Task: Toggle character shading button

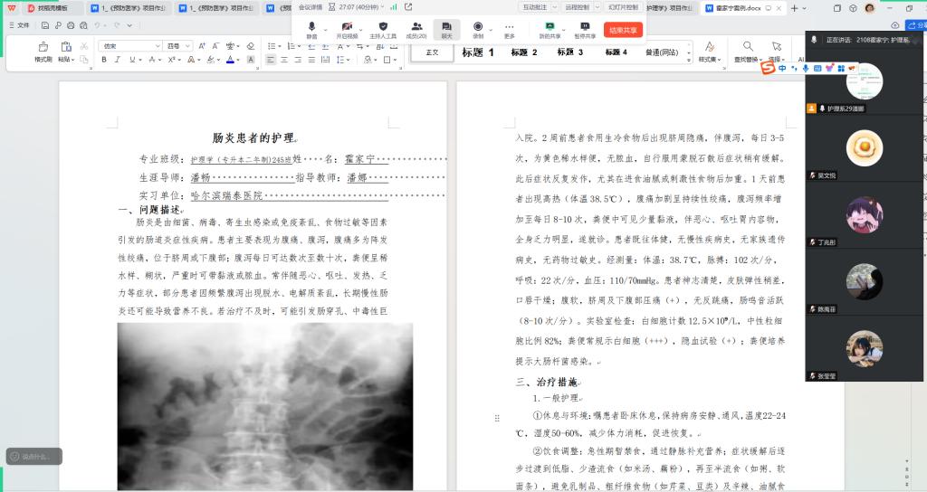Action: coord(251,60)
